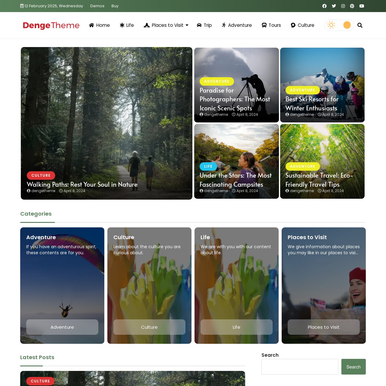Click the sun icon in theme switch

click(x=331, y=25)
